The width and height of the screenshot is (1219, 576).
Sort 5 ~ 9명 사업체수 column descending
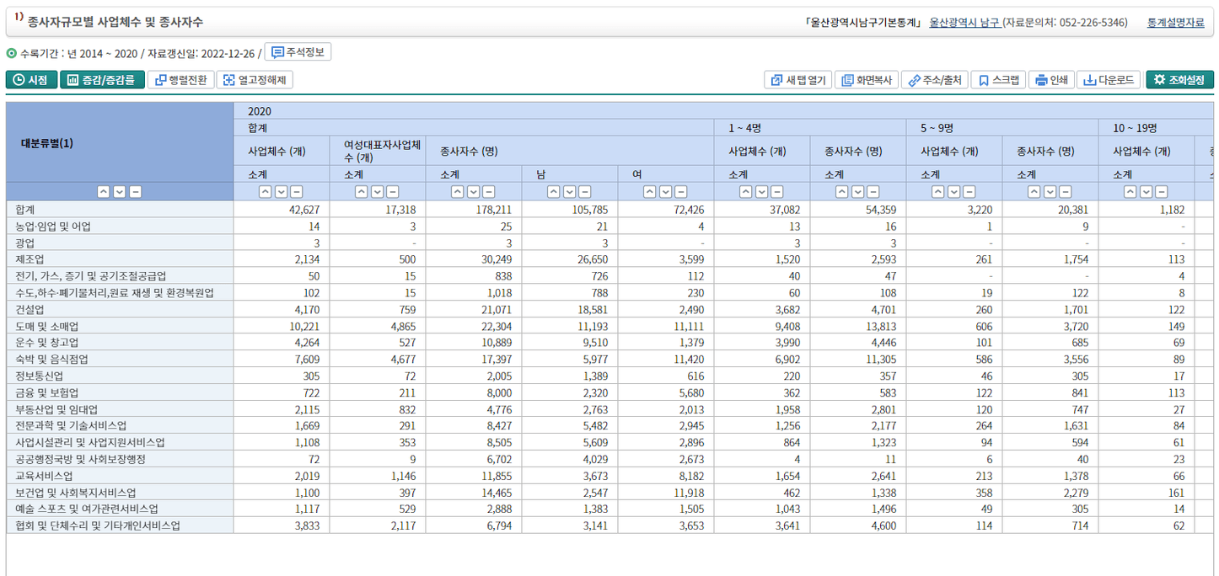(954, 192)
